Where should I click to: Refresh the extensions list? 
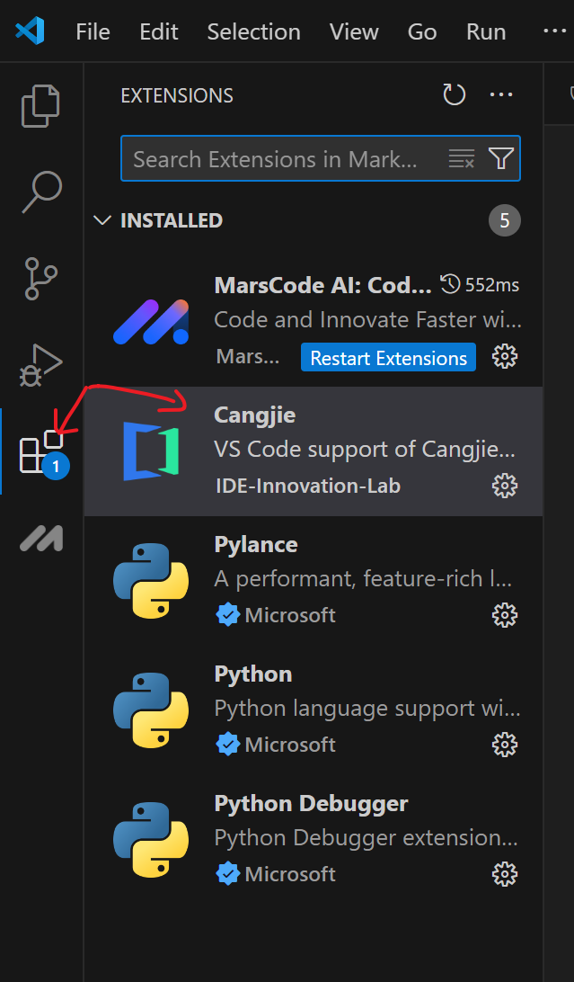click(x=454, y=95)
